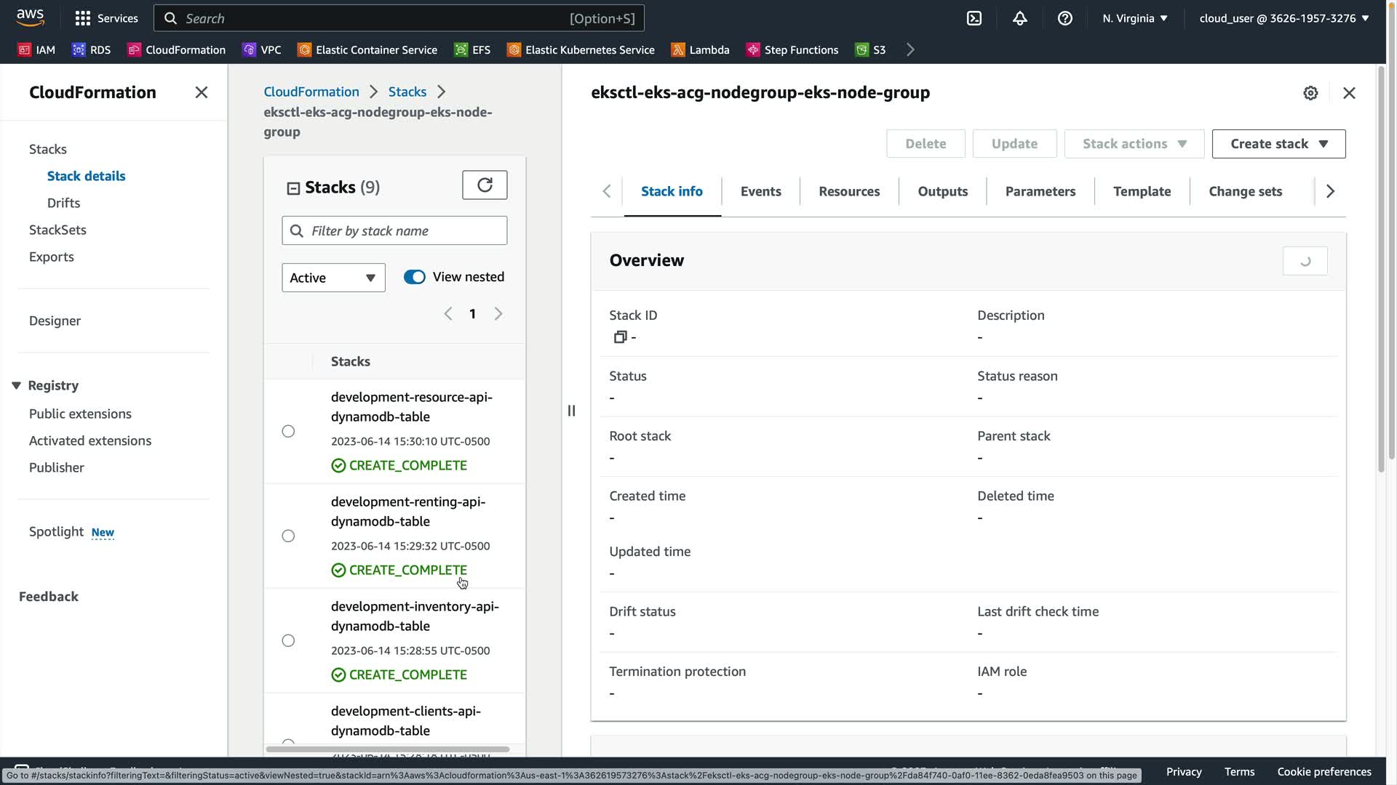Collapse the Registry section
The image size is (1397, 785).
coord(16,385)
